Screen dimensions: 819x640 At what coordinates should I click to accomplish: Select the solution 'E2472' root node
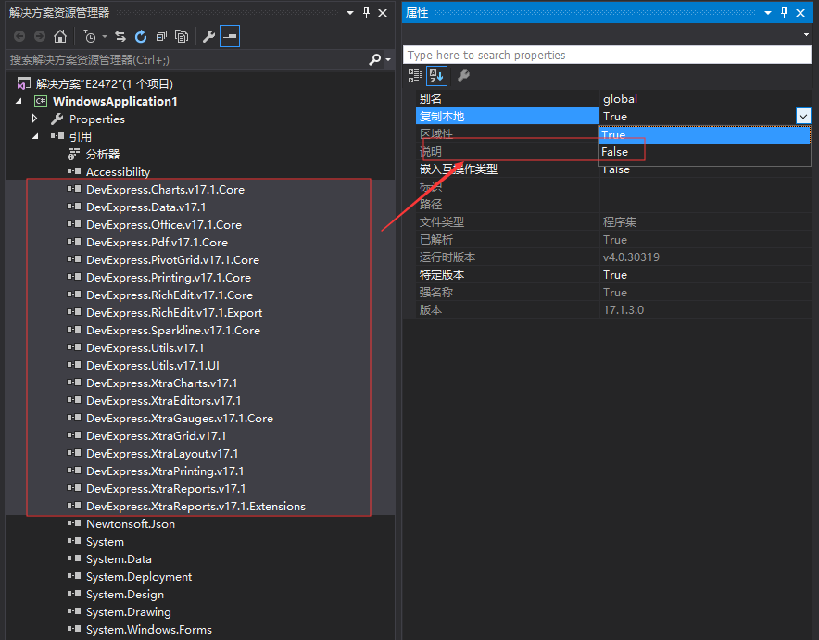(104, 83)
